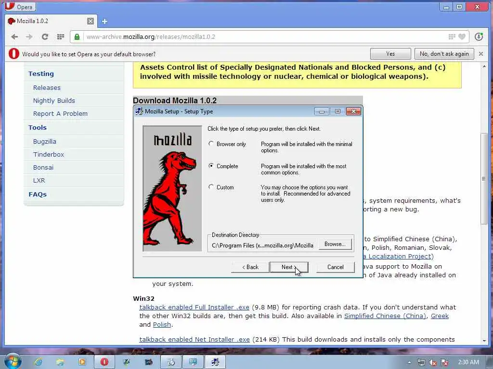
Task: Click the taskbar clock showing 2:30 AM
Action: point(468,362)
